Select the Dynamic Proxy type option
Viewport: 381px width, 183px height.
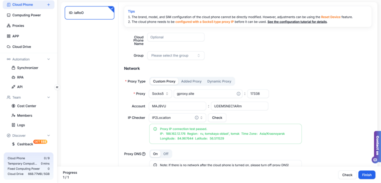click(x=219, y=81)
